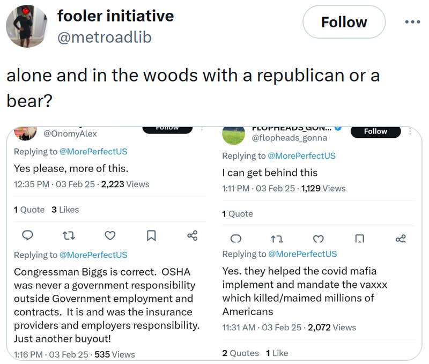Image resolution: width=429 pixels, height=364 pixels.
Task: Bookmark the flopheads_gonna tweet
Action: pyautogui.click(x=359, y=239)
